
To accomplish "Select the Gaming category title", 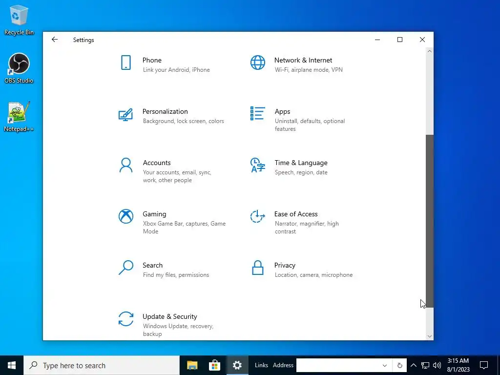I will pos(154,214).
